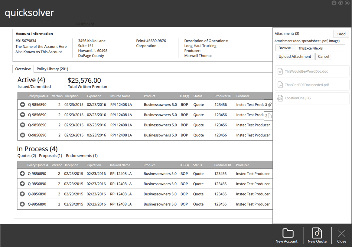The height and width of the screenshot is (247, 352).
Task: Click the PDF icon for ThatOnePDFDocIneeded.pdf
Action: click(280, 85)
